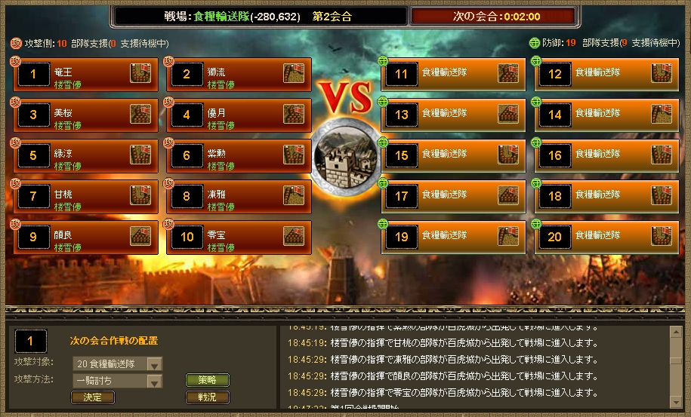Open the 策略 strategy button
The width and height of the screenshot is (691, 417).
point(207,379)
